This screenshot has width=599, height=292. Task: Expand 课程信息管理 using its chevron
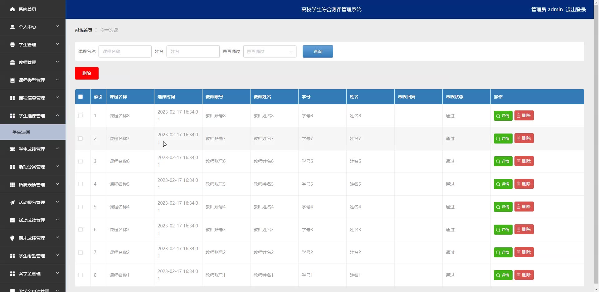[x=57, y=98]
